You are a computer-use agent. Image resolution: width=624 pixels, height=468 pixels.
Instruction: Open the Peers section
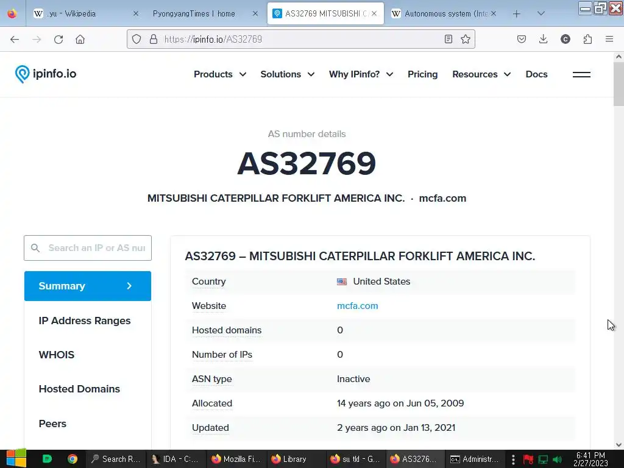(52, 424)
